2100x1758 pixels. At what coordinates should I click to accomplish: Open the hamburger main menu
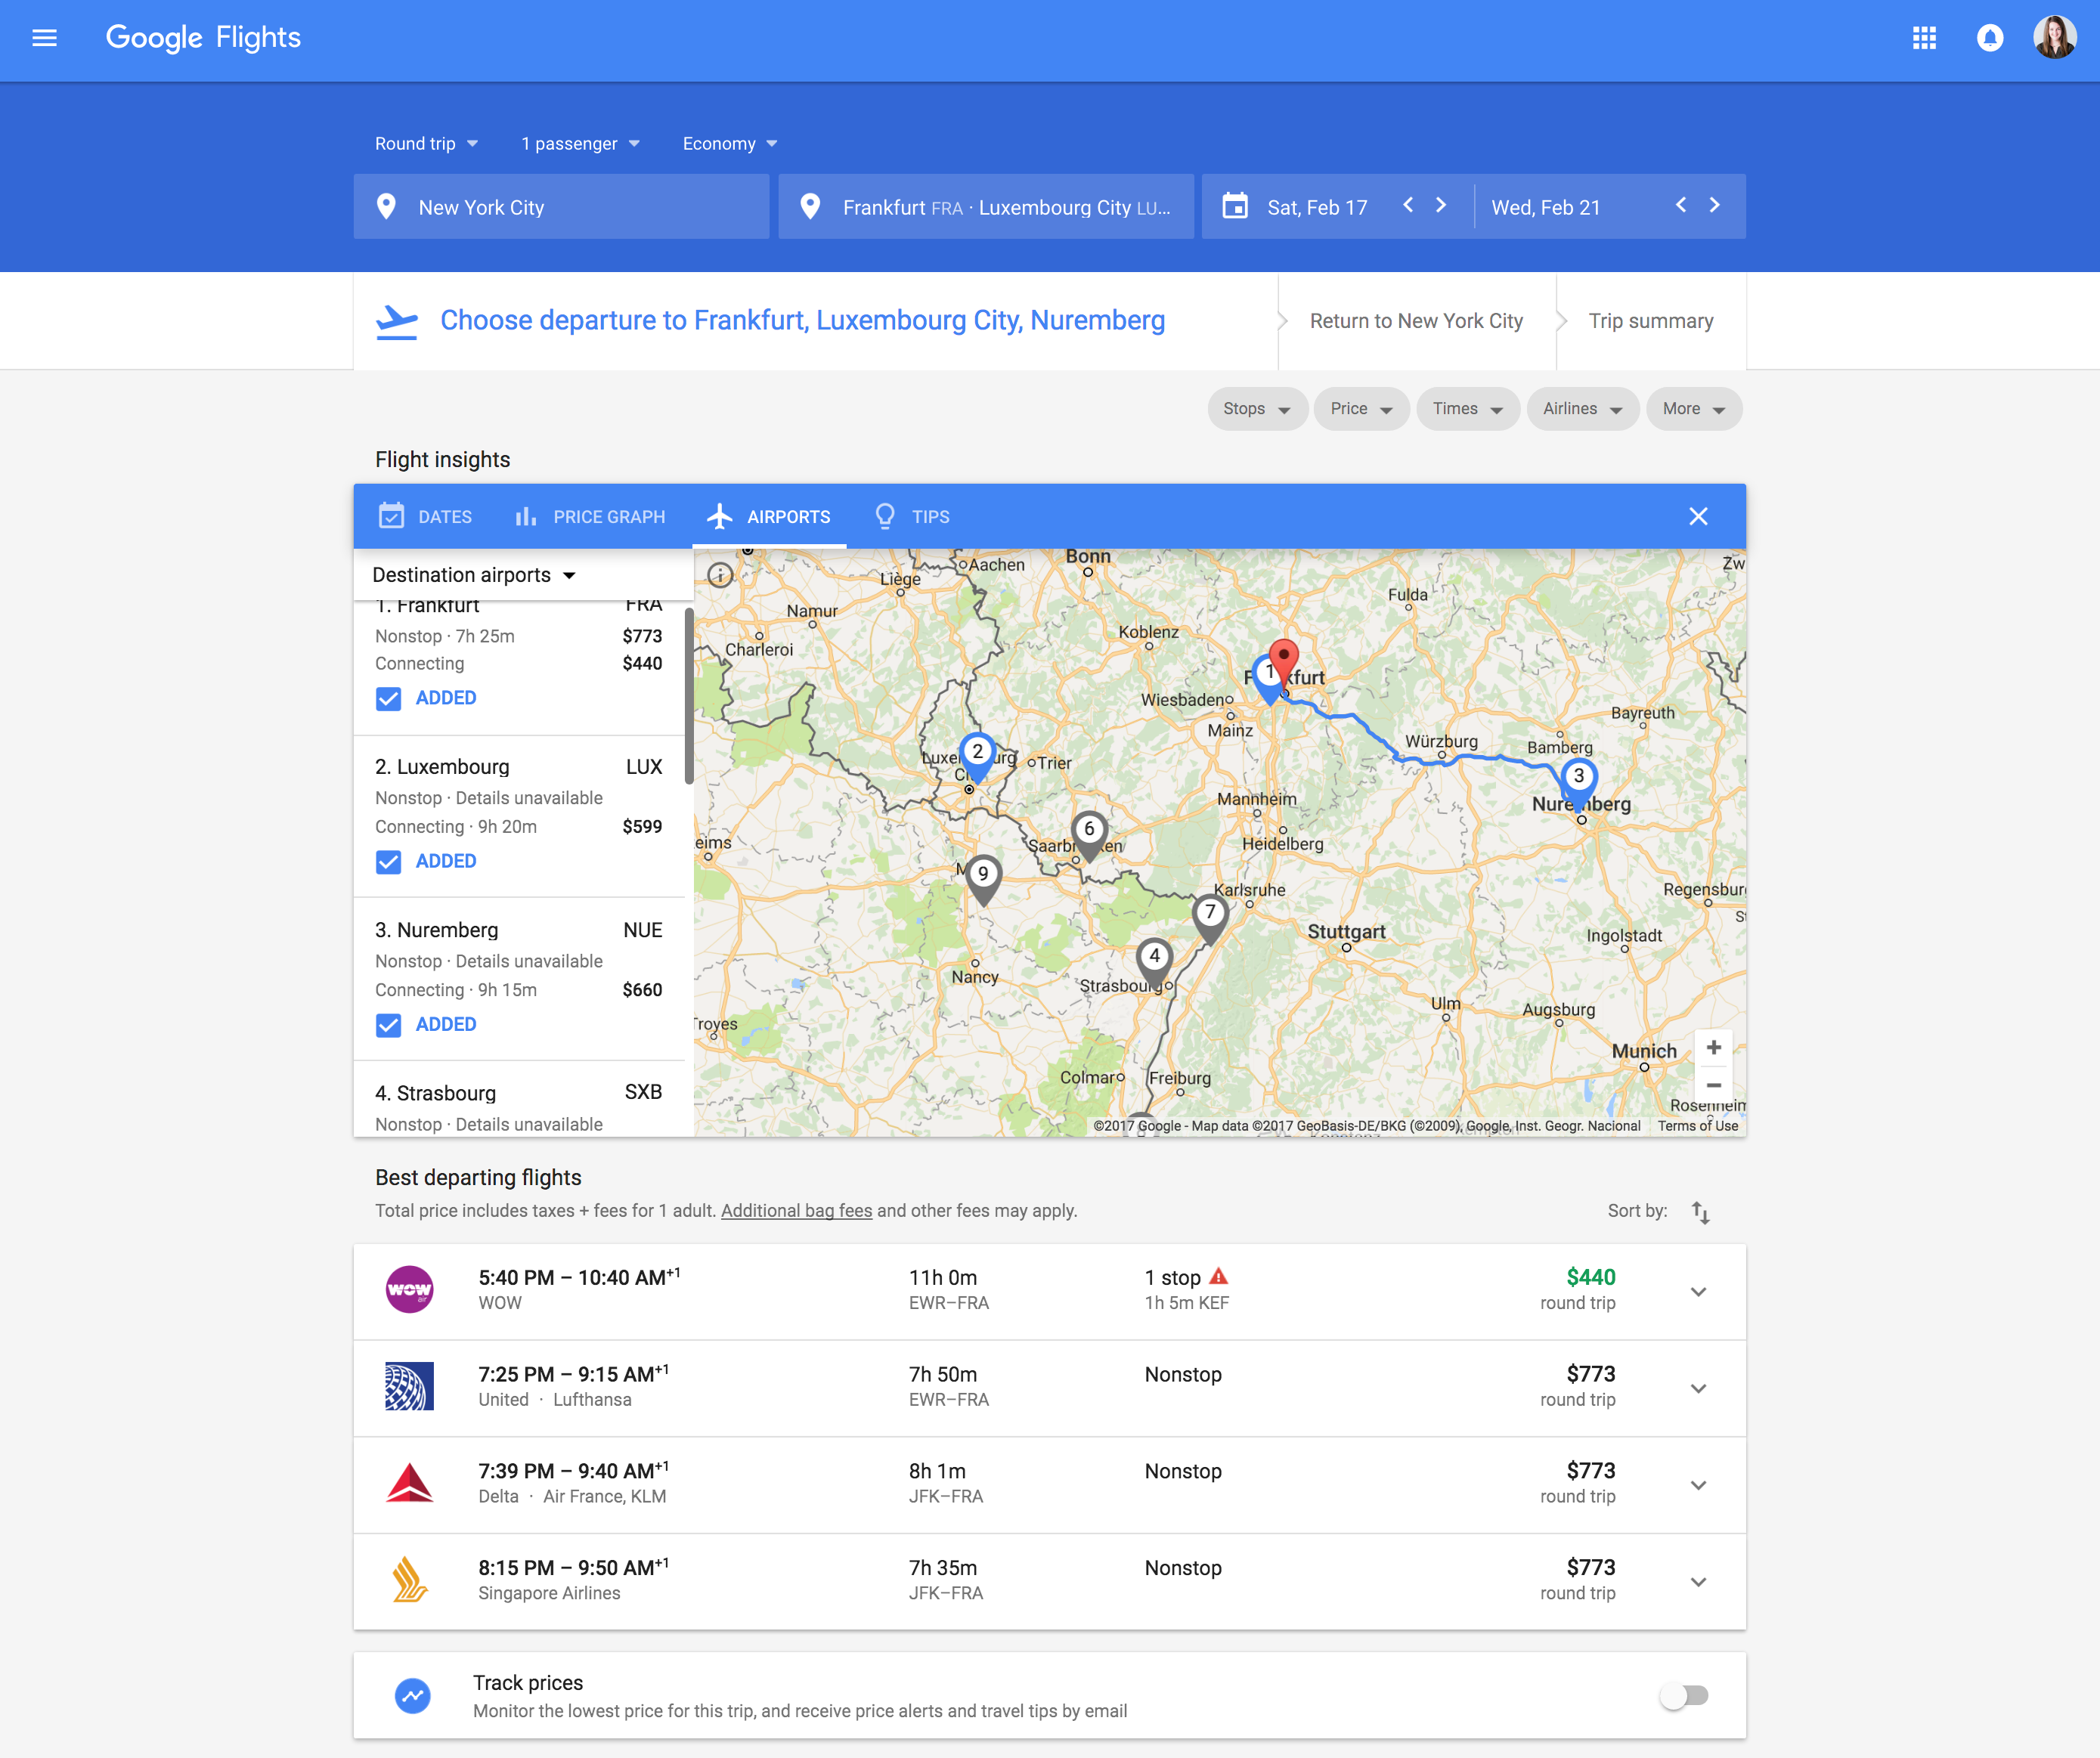44,38
